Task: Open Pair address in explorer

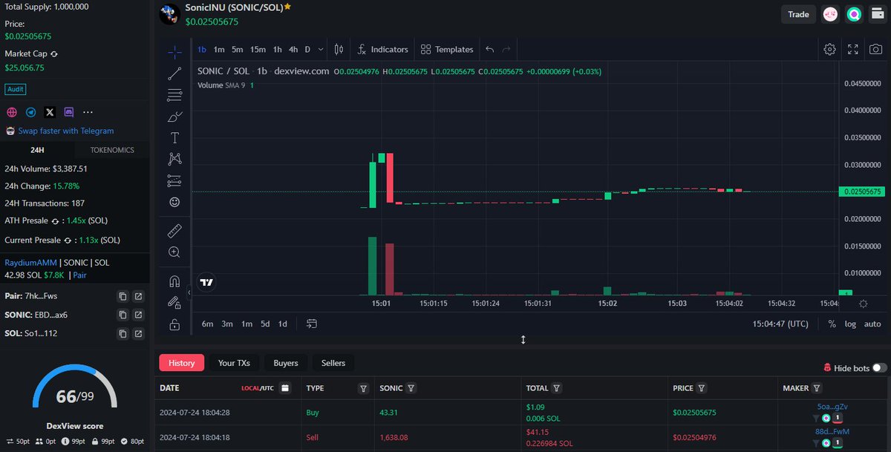Action: (138, 296)
